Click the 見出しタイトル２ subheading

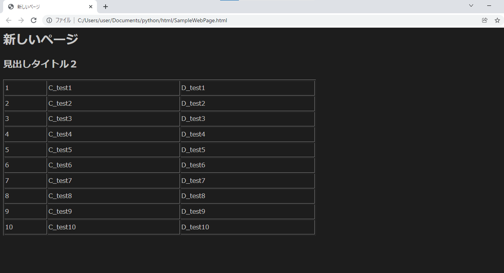(x=40, y=64)
